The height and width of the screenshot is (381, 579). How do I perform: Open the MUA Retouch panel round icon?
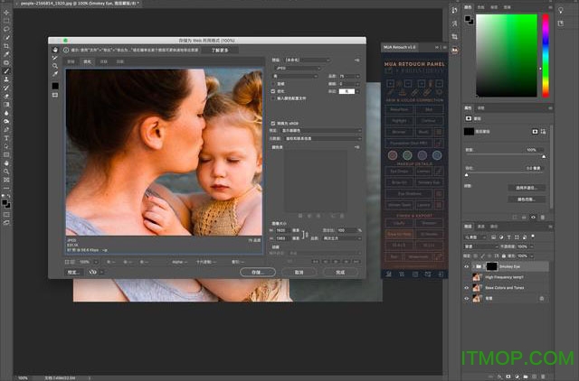tap(454, 51)
